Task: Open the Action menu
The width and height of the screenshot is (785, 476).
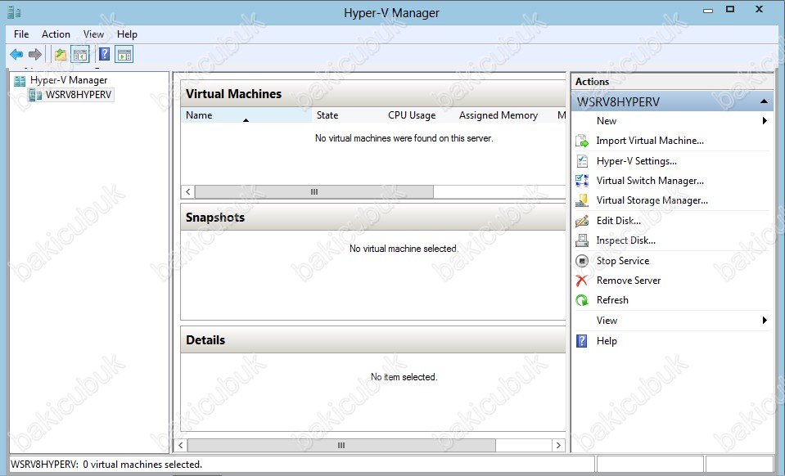Action: 56,34
